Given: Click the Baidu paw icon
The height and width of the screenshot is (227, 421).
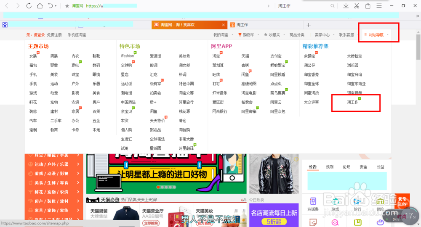Looking at the screenshot, I should [x=5, y=25].
